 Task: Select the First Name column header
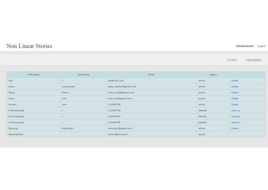pyautogui.click(x=34, y=75)
